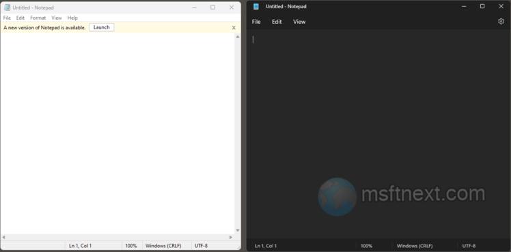
Task: Click UTF-8 in light Notepad status bar
Action: coord(201,246)
